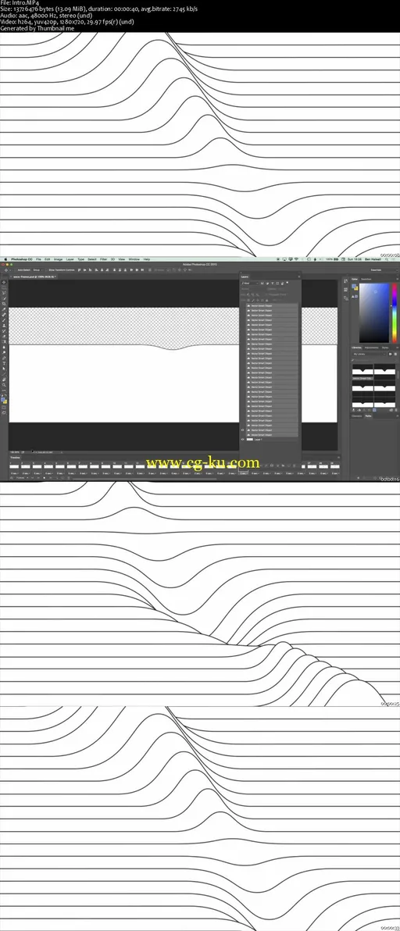Screen dimensions: 400x931
Task: Open the Window menu
Action: click(x=134, y=259)
